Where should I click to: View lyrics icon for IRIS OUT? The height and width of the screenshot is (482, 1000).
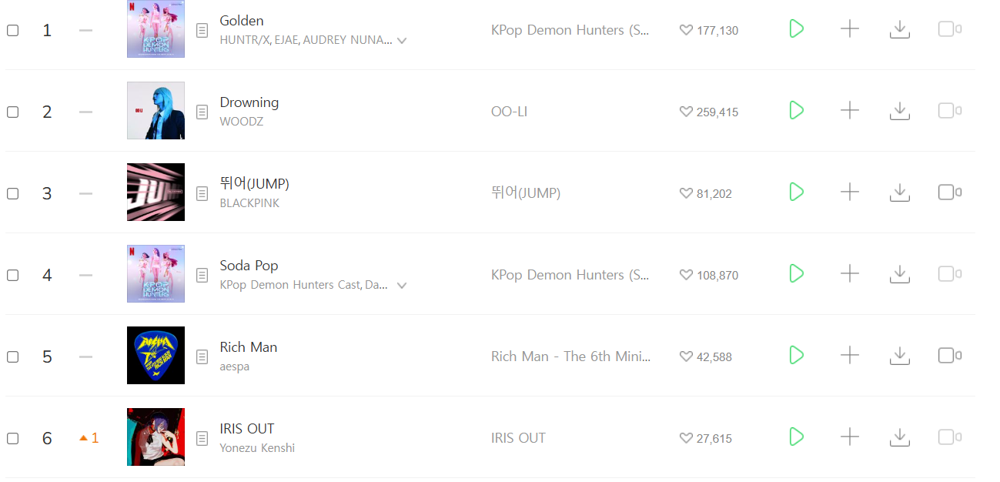point(202,438)
